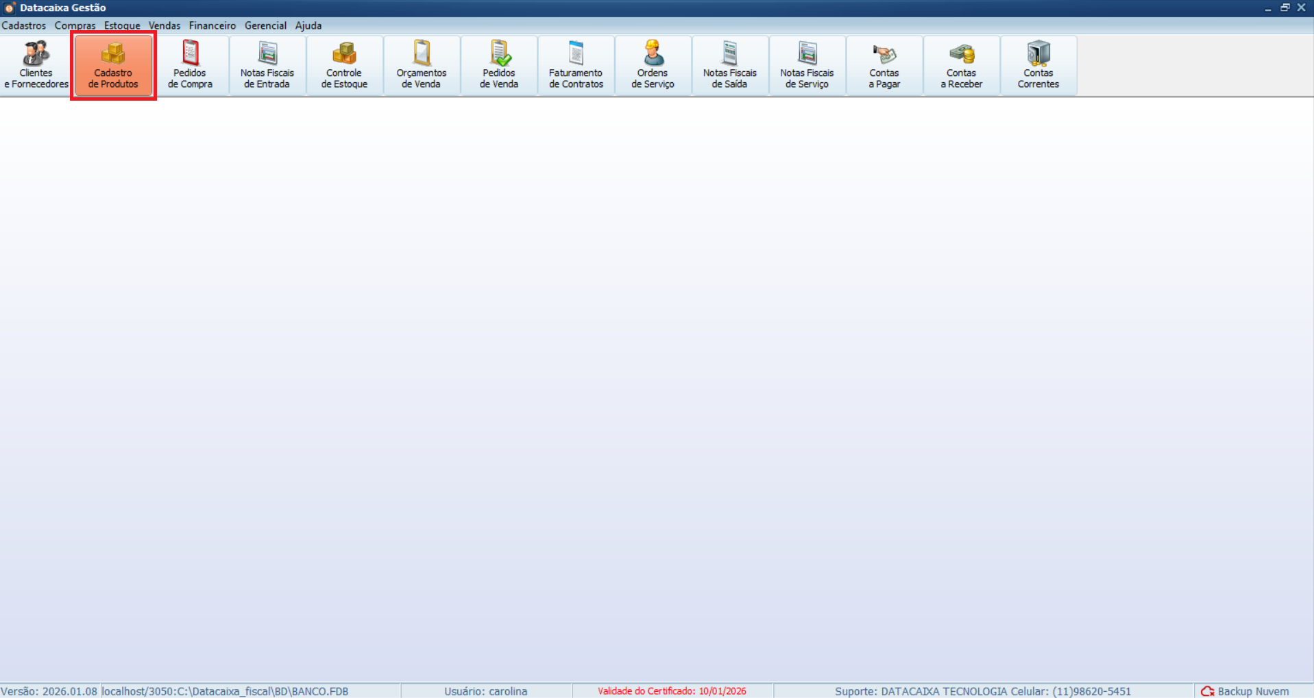1314x698 pixels.
Task: Launch Notas Fiscais de Serviço
Action: click(x=807, y=66)
